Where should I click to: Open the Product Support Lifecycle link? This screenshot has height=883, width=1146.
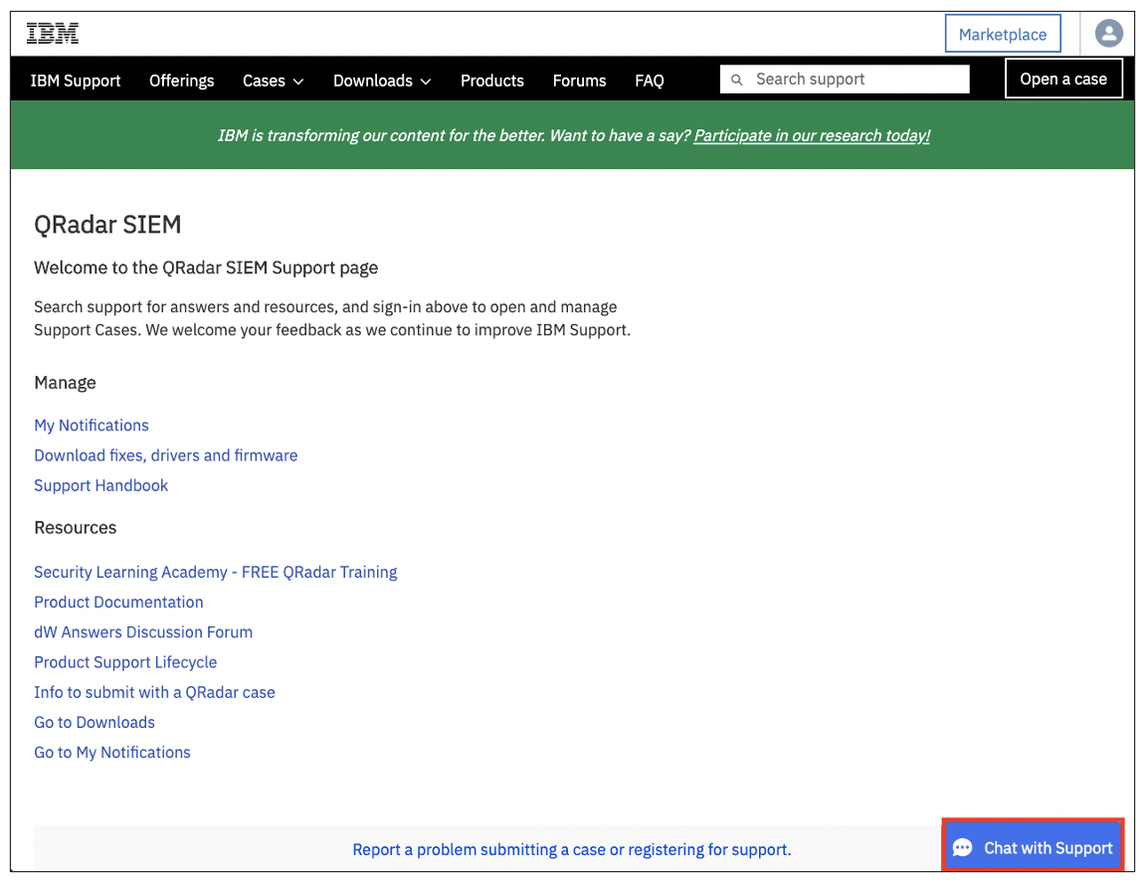coord(125,662)
